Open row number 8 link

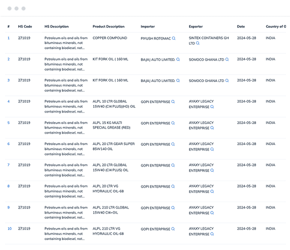pyautogui.click(x=8, y=186)
